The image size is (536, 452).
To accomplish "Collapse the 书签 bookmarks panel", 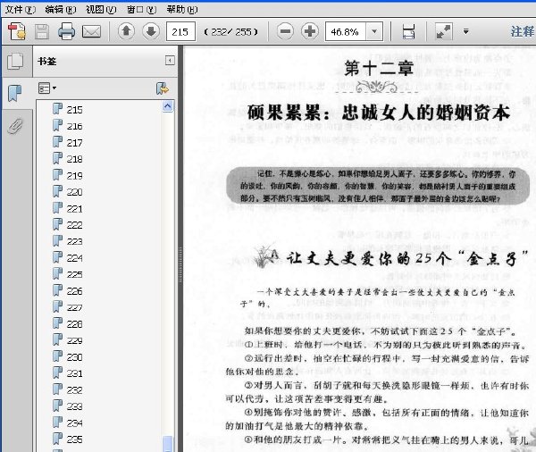I will point(170,61).
